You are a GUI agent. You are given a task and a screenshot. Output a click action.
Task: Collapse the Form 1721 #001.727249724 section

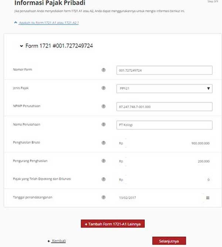21,46
